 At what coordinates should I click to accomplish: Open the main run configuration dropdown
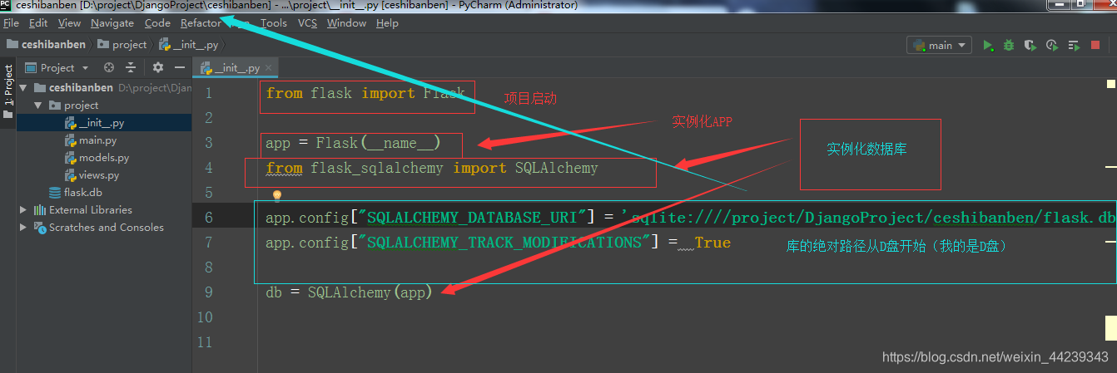coord(940,46)
